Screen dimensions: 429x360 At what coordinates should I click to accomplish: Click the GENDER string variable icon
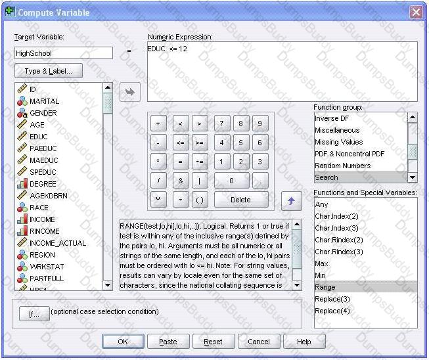[x=22, y=113]
